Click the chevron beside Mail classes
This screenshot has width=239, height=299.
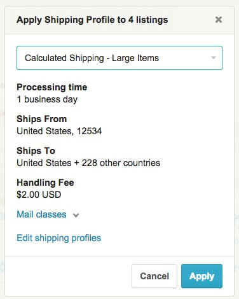coord(76,215)
